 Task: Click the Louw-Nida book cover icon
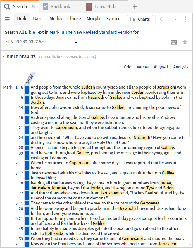[x=89, y=7]
